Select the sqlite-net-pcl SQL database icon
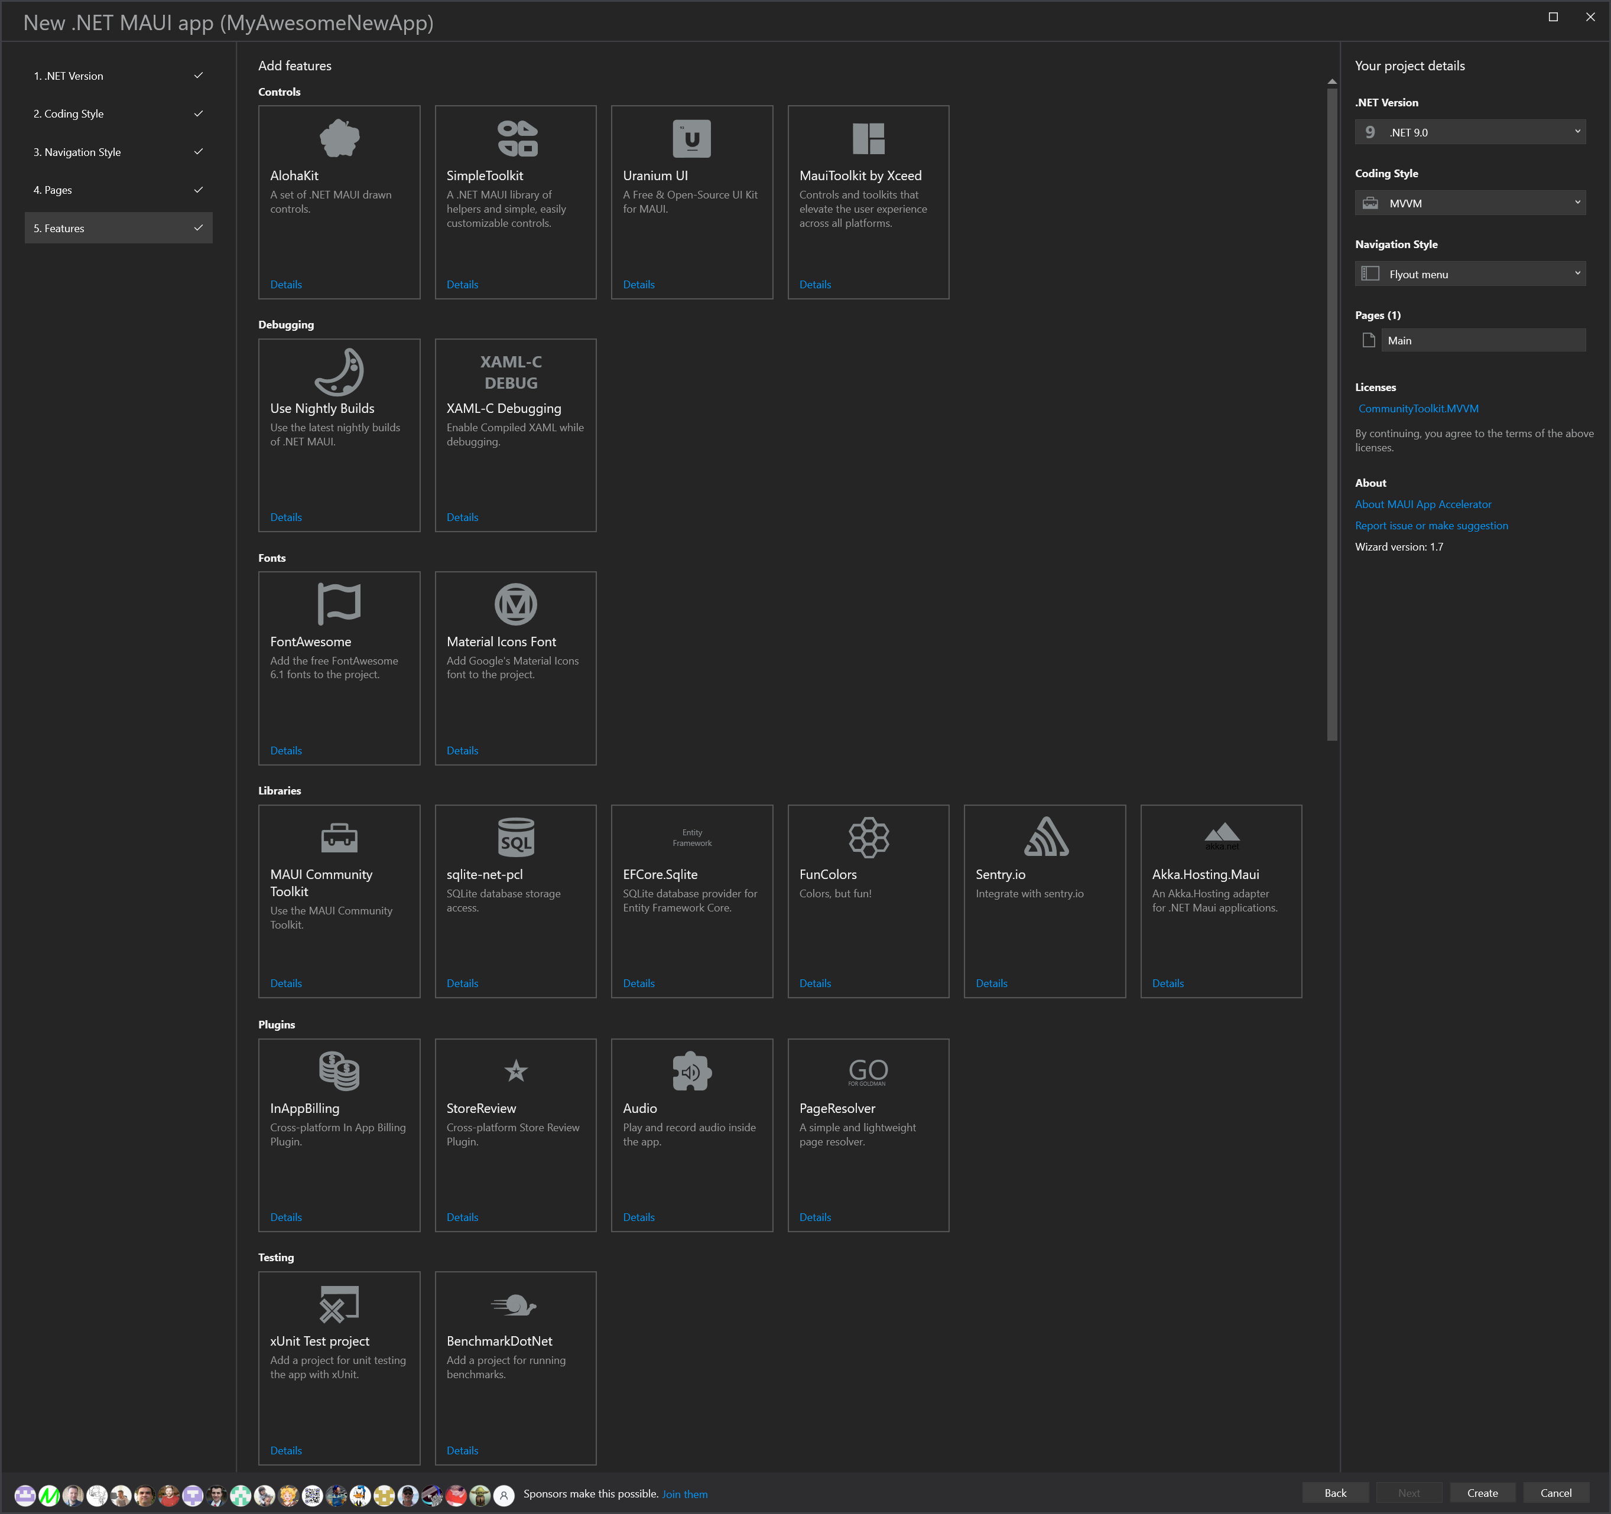This screenshot has height=1514, width=1611. (515, 838)
